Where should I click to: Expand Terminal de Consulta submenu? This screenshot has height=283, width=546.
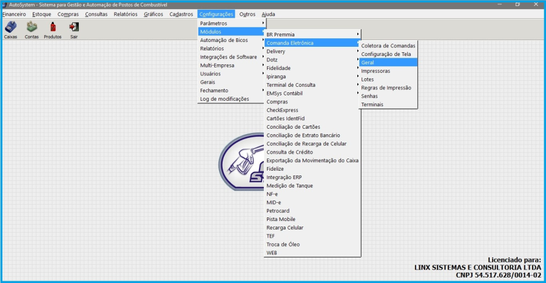(312, 84)
